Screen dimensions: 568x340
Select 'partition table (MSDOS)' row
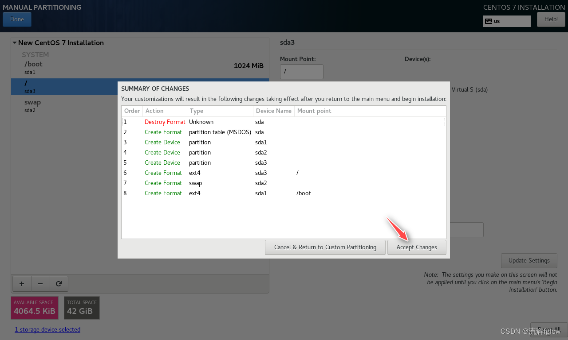tap(284, 132)
